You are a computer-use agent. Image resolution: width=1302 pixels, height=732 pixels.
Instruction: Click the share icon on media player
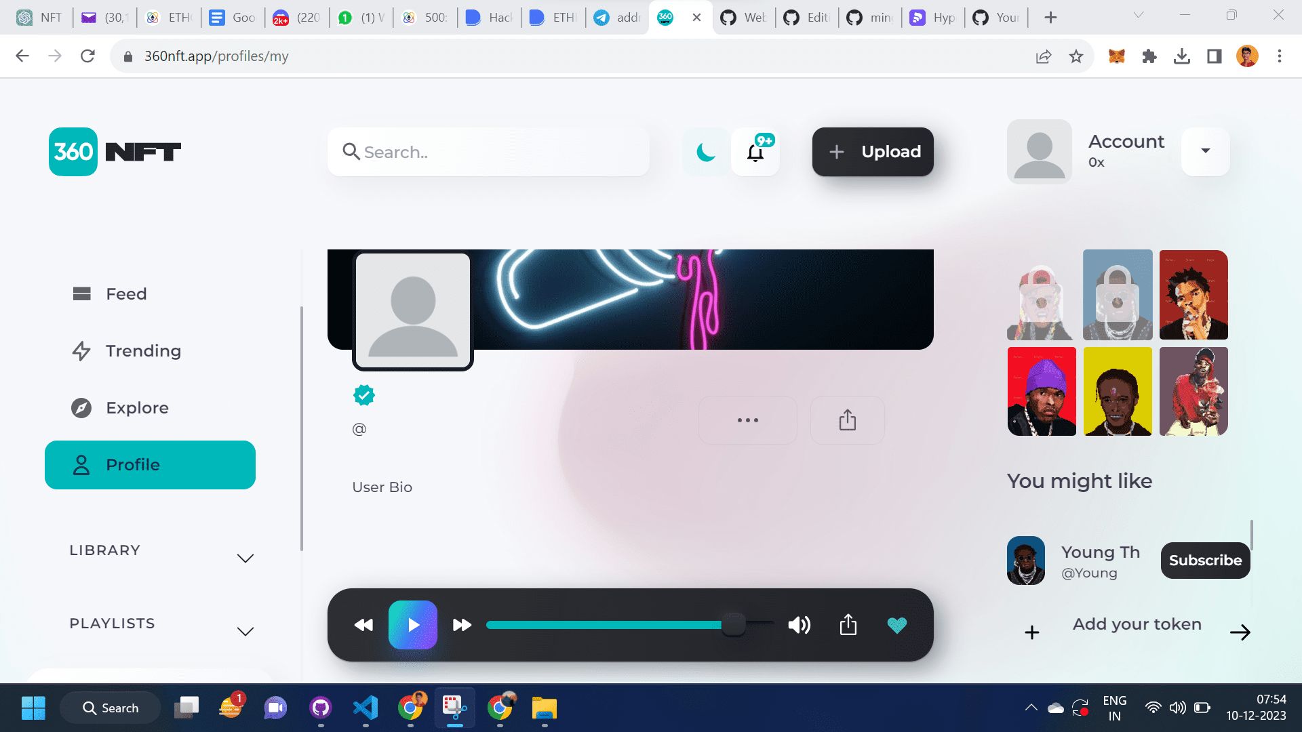click(x=848, y=625)
